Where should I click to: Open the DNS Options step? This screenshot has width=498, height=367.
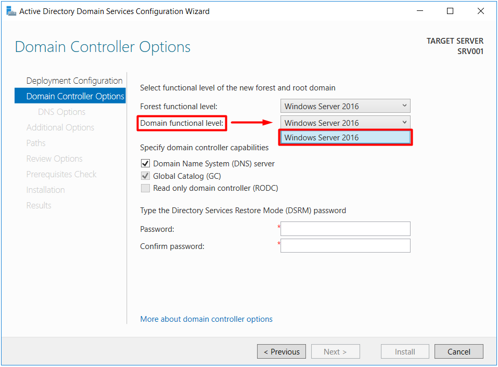coord(61,112)
